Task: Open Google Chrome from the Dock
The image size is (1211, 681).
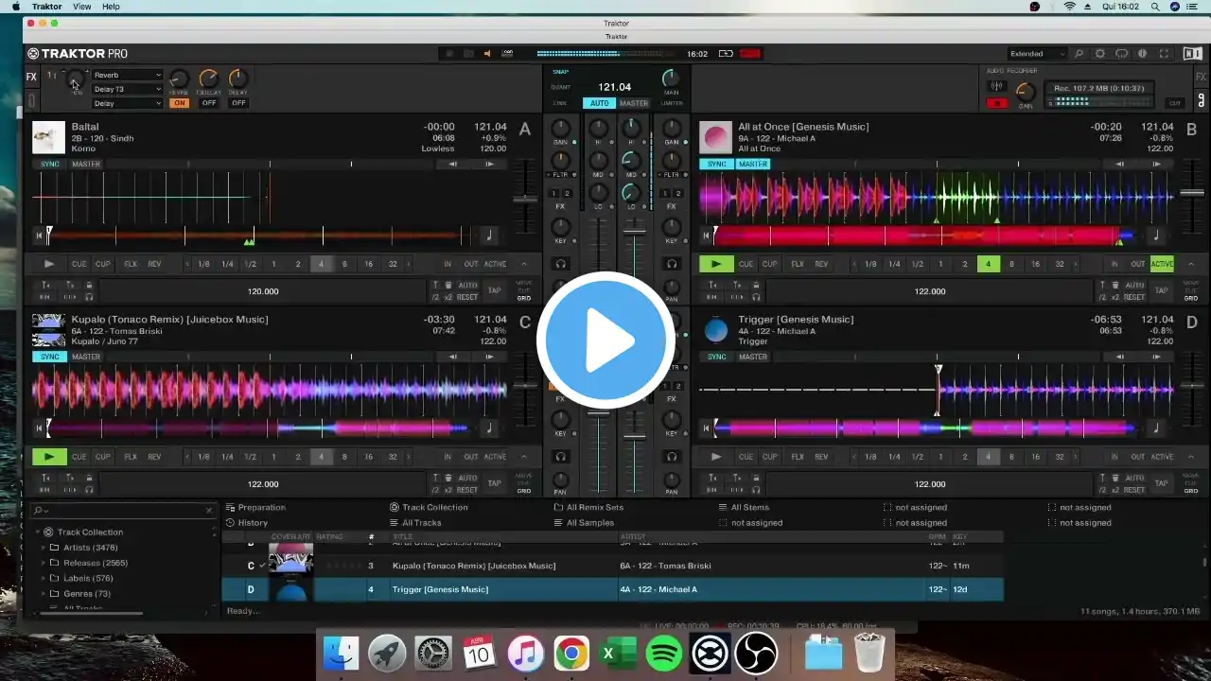Action: click(x=571, y=654)
